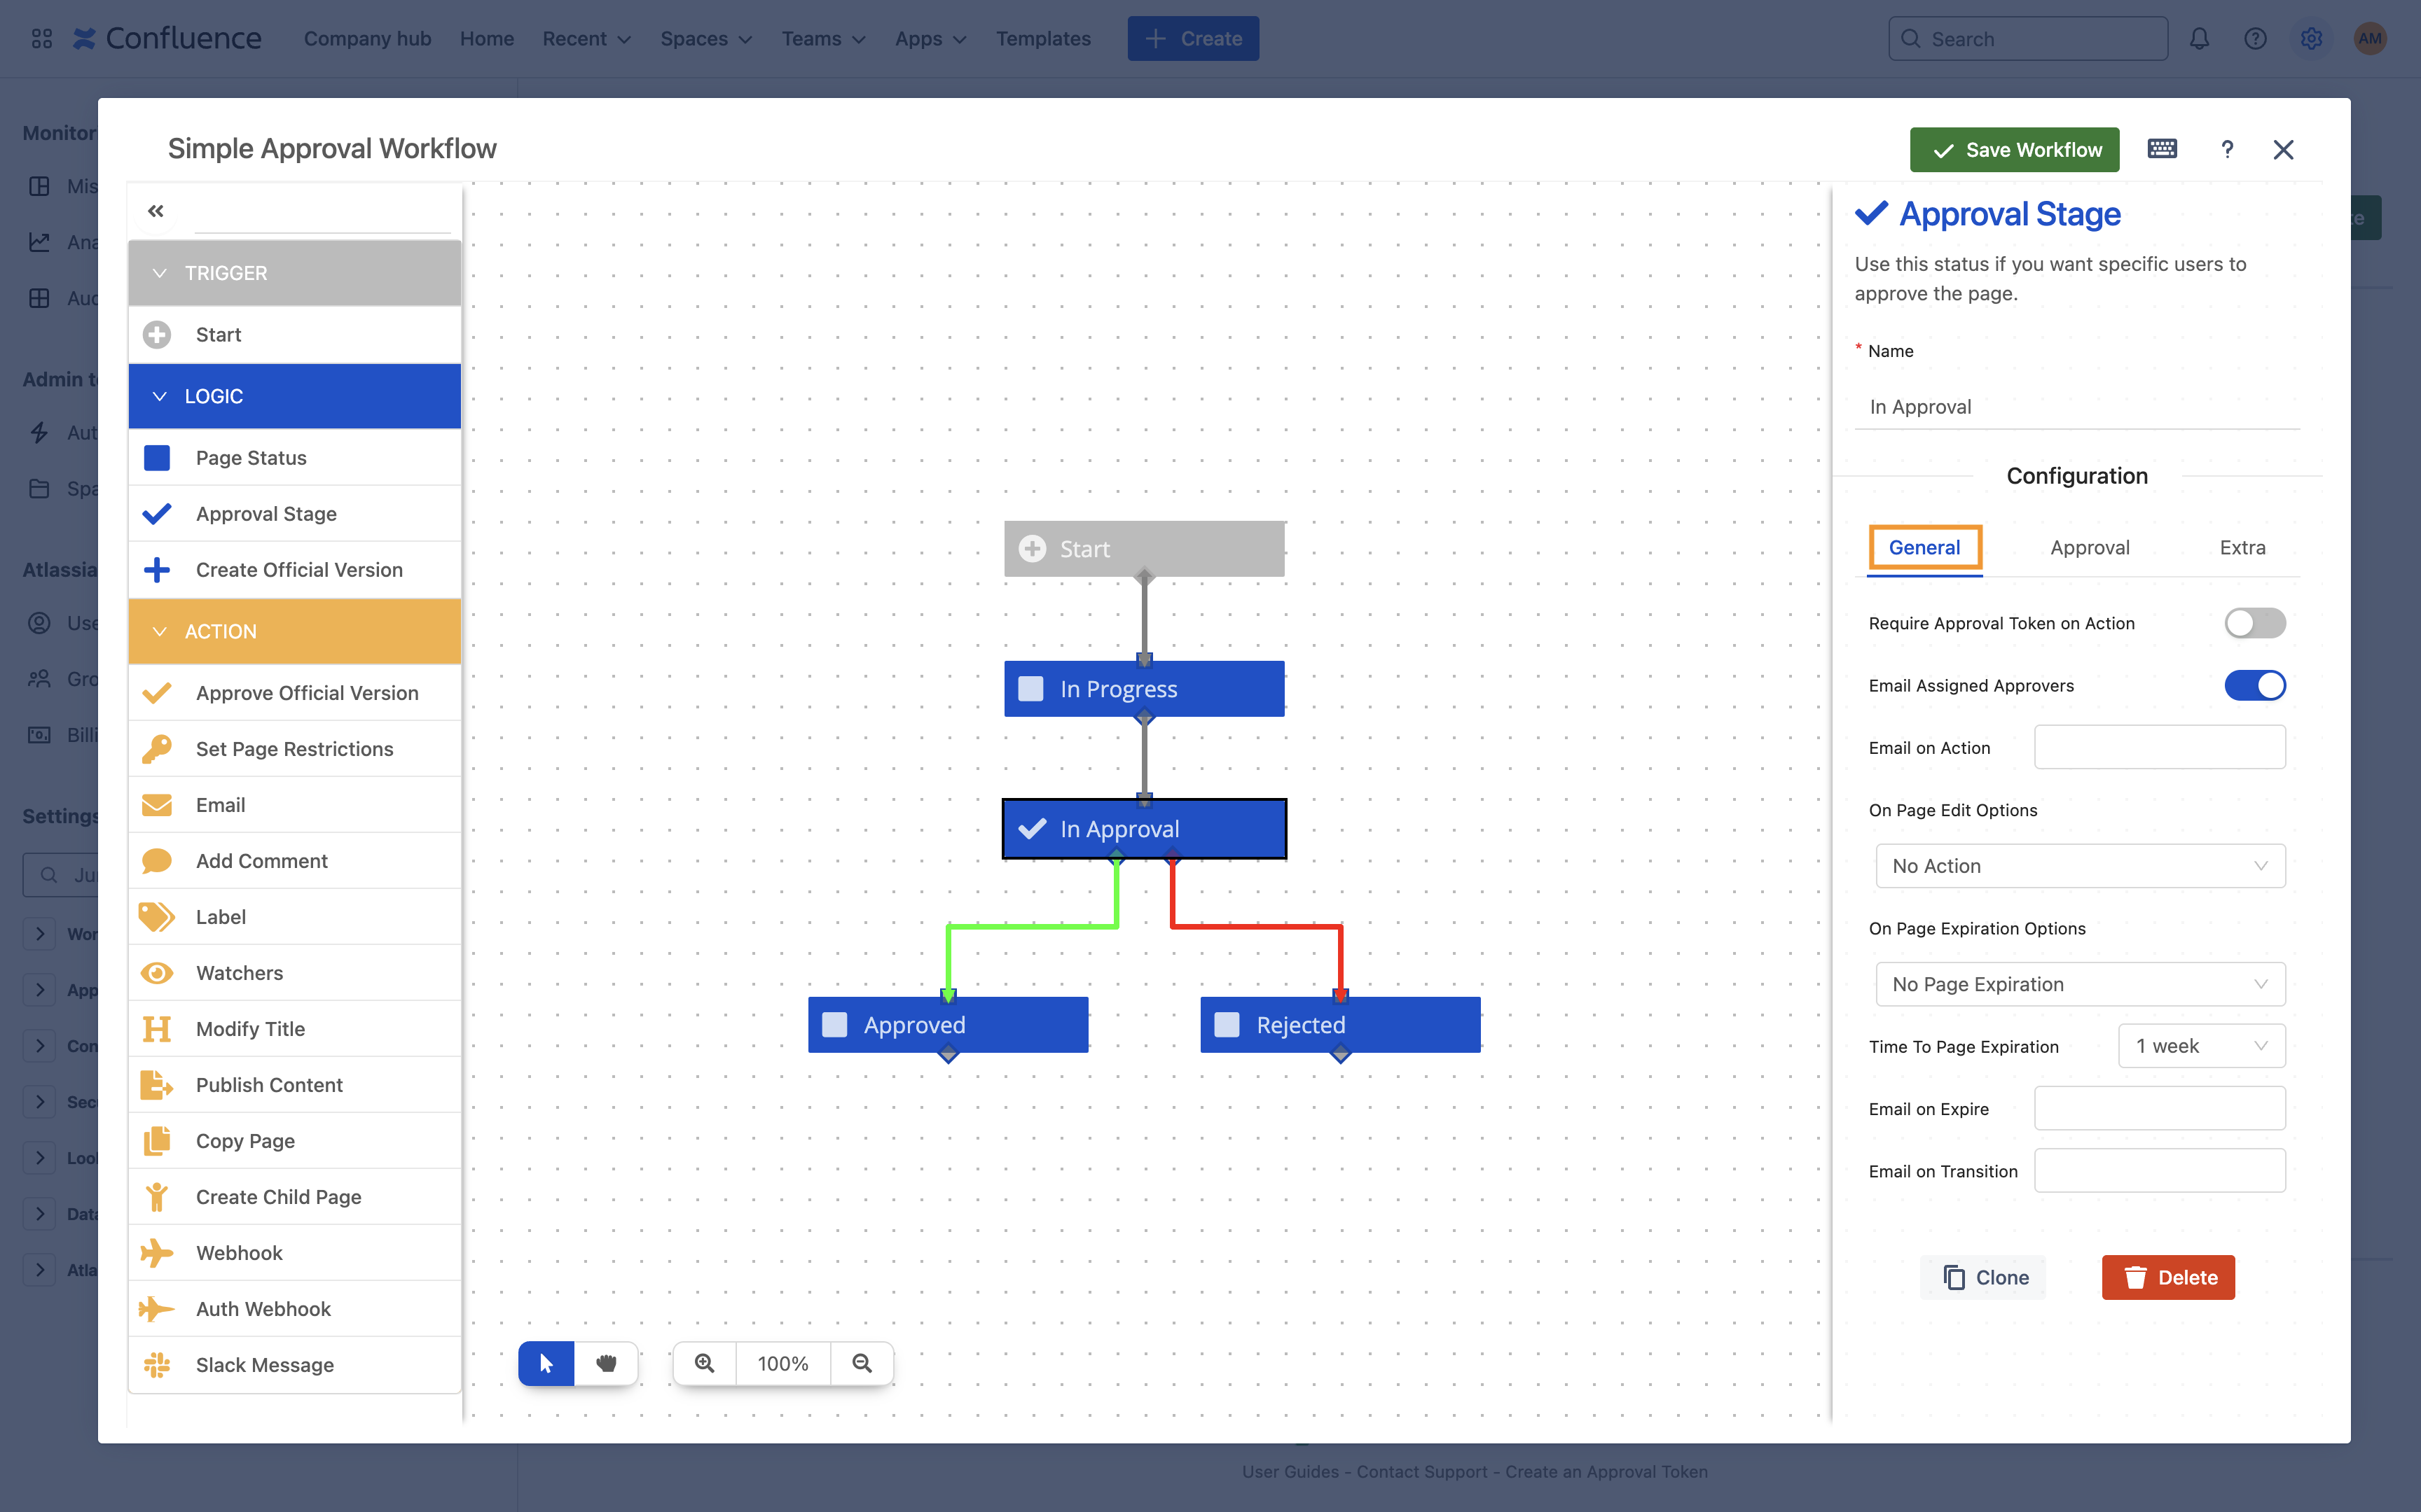Click the Email on Action field
This screenshot has width=2421, height=1512.
pos(2159,747)
